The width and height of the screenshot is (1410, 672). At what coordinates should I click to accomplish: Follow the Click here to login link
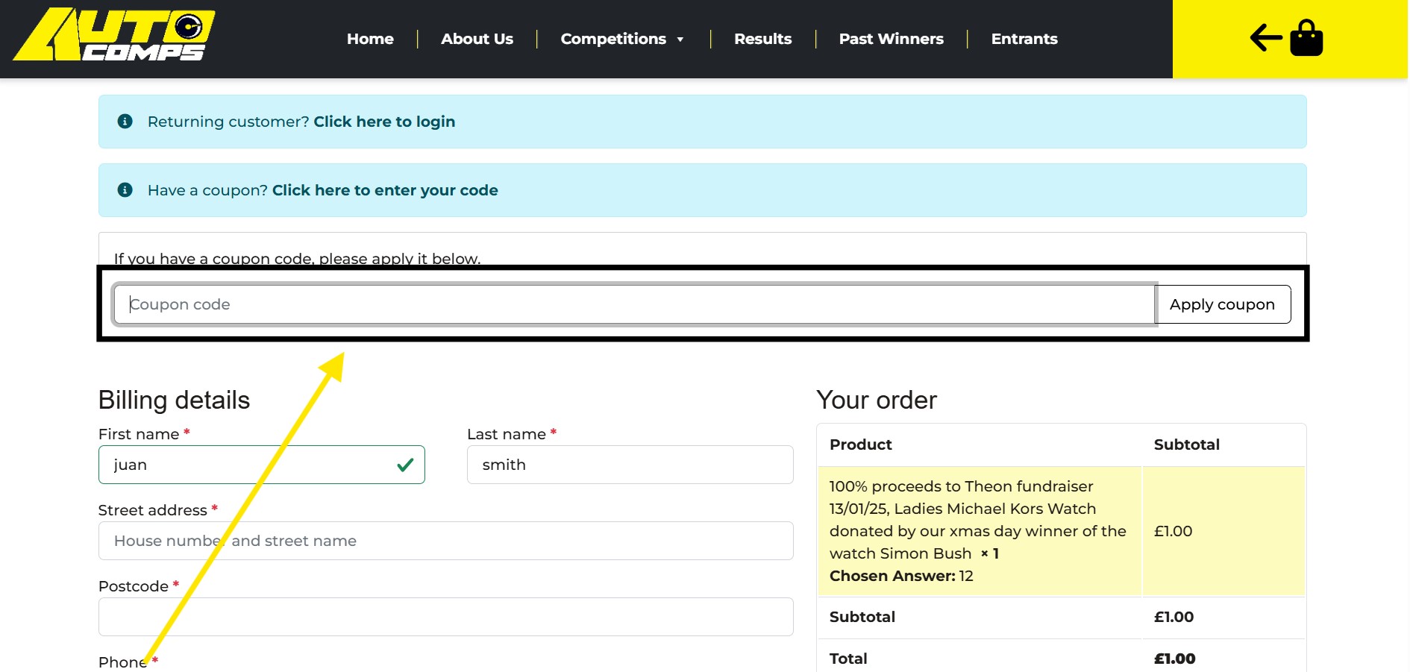click(x=384, y=122)
